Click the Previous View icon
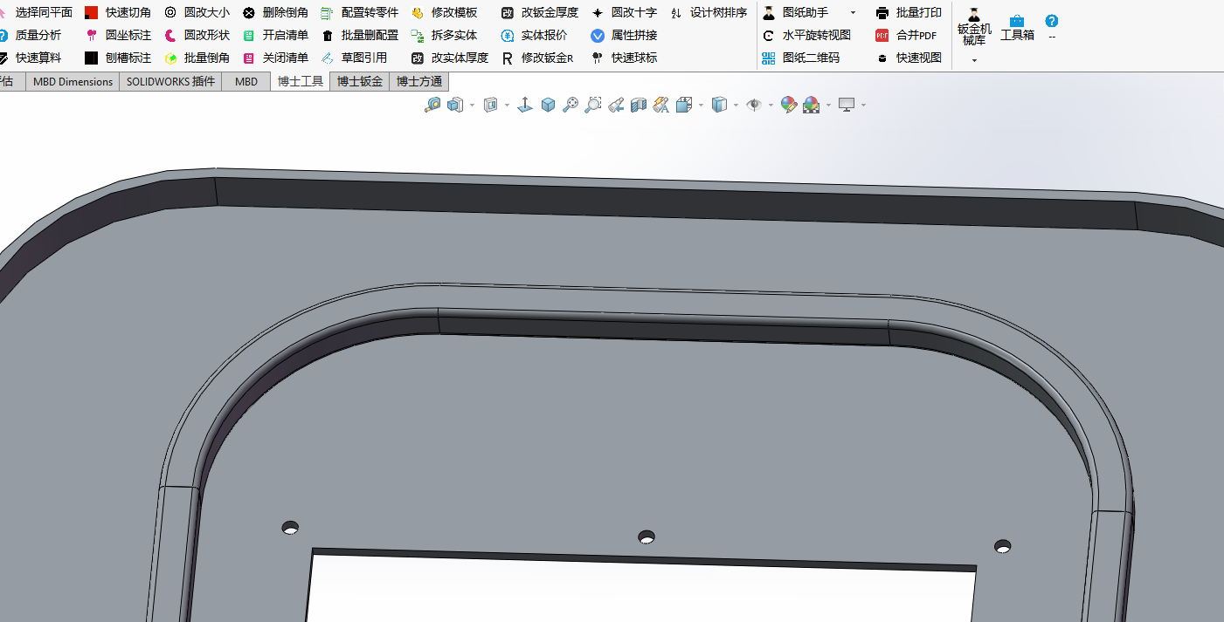The image size is (1224, 622). coord(616,105)
